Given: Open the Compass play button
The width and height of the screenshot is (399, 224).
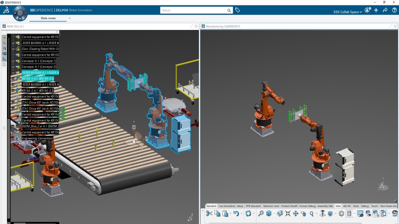Looking at the screenshot, I should [20, 13].
